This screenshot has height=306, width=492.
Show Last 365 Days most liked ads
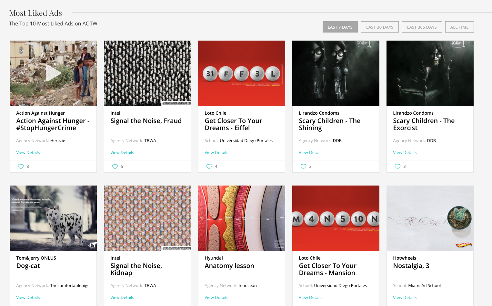pyautogui.click(x=422, y=27)
